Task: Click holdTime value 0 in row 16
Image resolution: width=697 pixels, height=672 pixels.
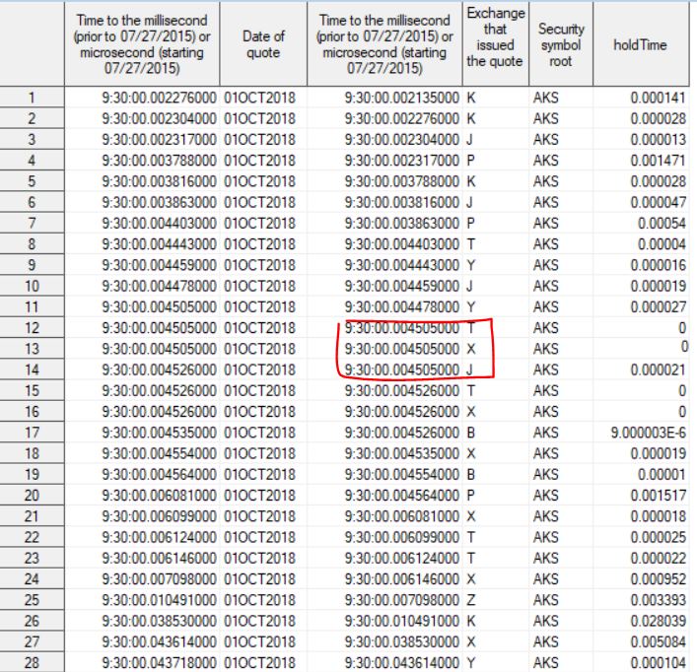Action: coord(682,412)
